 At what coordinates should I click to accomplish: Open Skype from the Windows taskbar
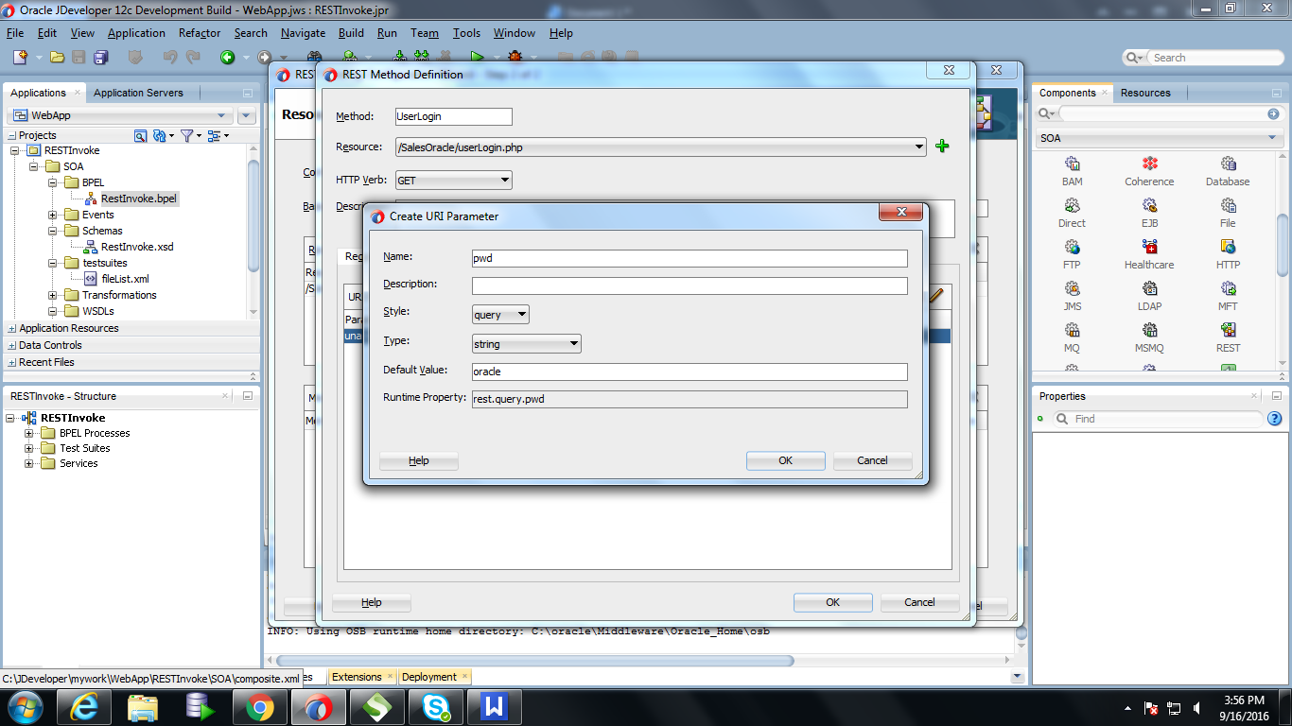436,706
